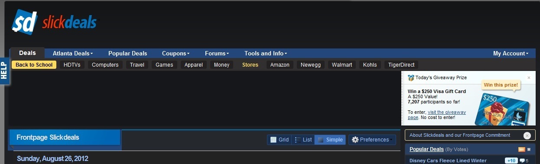Open About Slickdeals and Frontpage Commitment
Screen dimensions: 540x164
click(x=460, y=135)
